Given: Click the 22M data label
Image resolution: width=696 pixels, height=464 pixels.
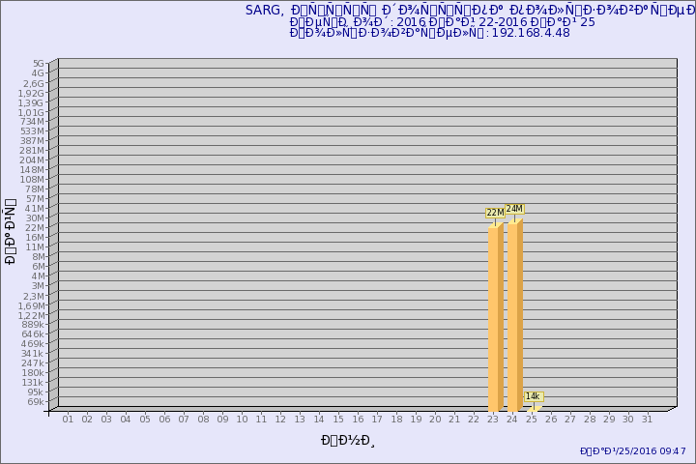Looking at the screenshot, I should [x=495, y=213].
